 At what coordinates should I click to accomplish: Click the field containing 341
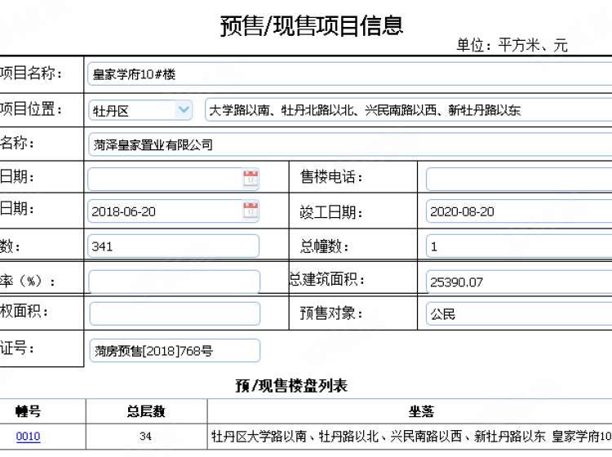coord(173,246)
